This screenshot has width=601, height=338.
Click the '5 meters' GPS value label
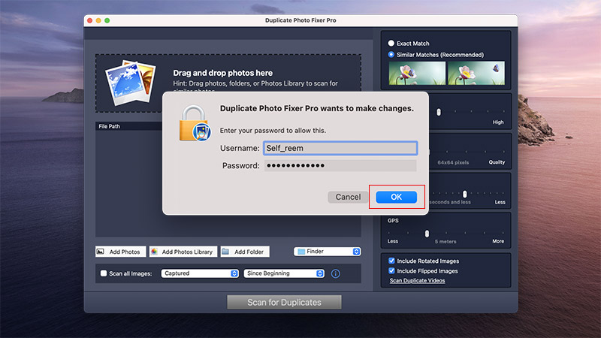pos(445,241)
